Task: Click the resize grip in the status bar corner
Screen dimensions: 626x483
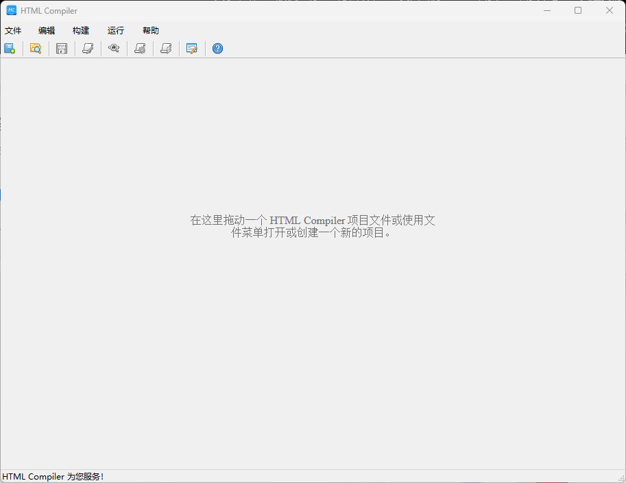Action: pyautogui.click(x=622, y=478)
